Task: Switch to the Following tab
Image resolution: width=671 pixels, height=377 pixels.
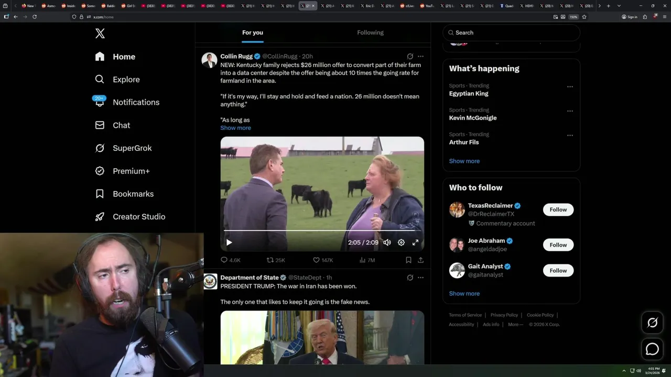Action: 371,32
